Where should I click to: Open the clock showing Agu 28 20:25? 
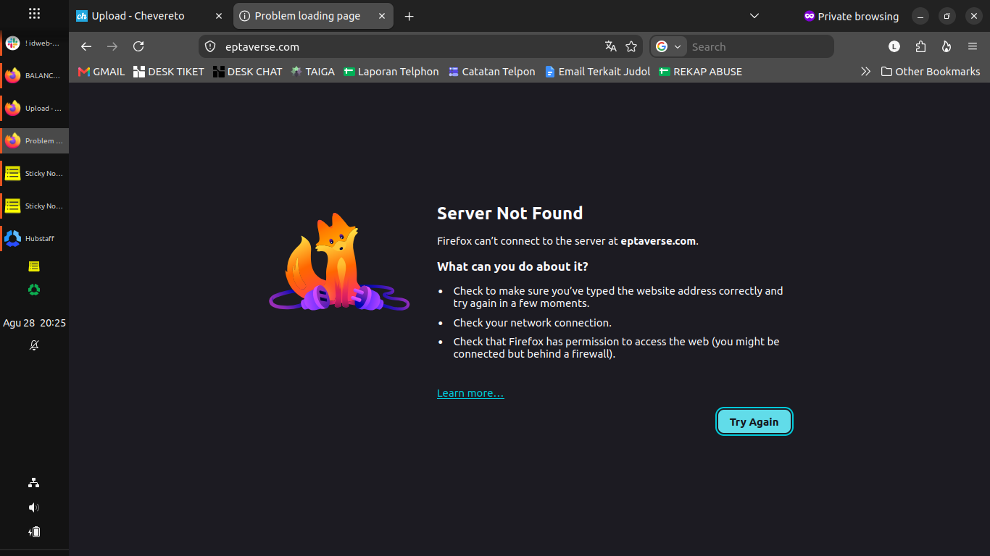[34, 323]
